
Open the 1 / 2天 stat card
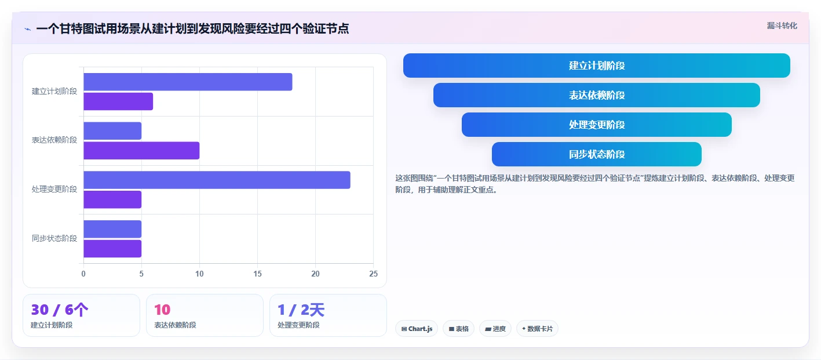[x=328, y=315]
